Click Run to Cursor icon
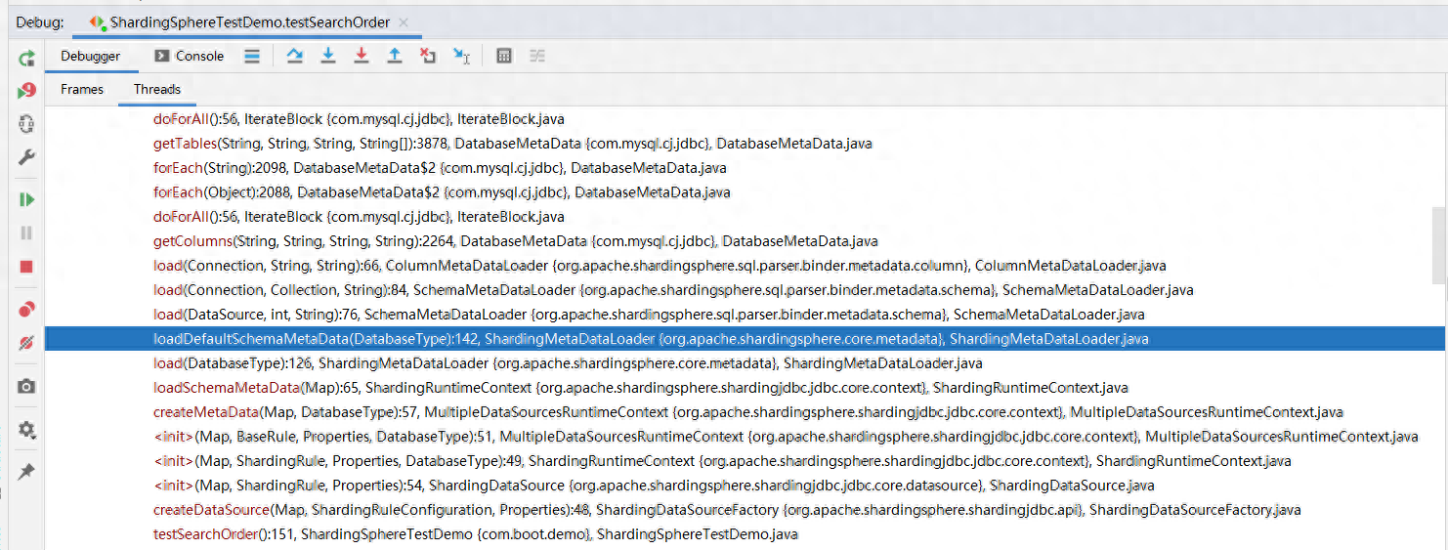This screenshot has height=550, width=1448. click(x=462, y=56)
